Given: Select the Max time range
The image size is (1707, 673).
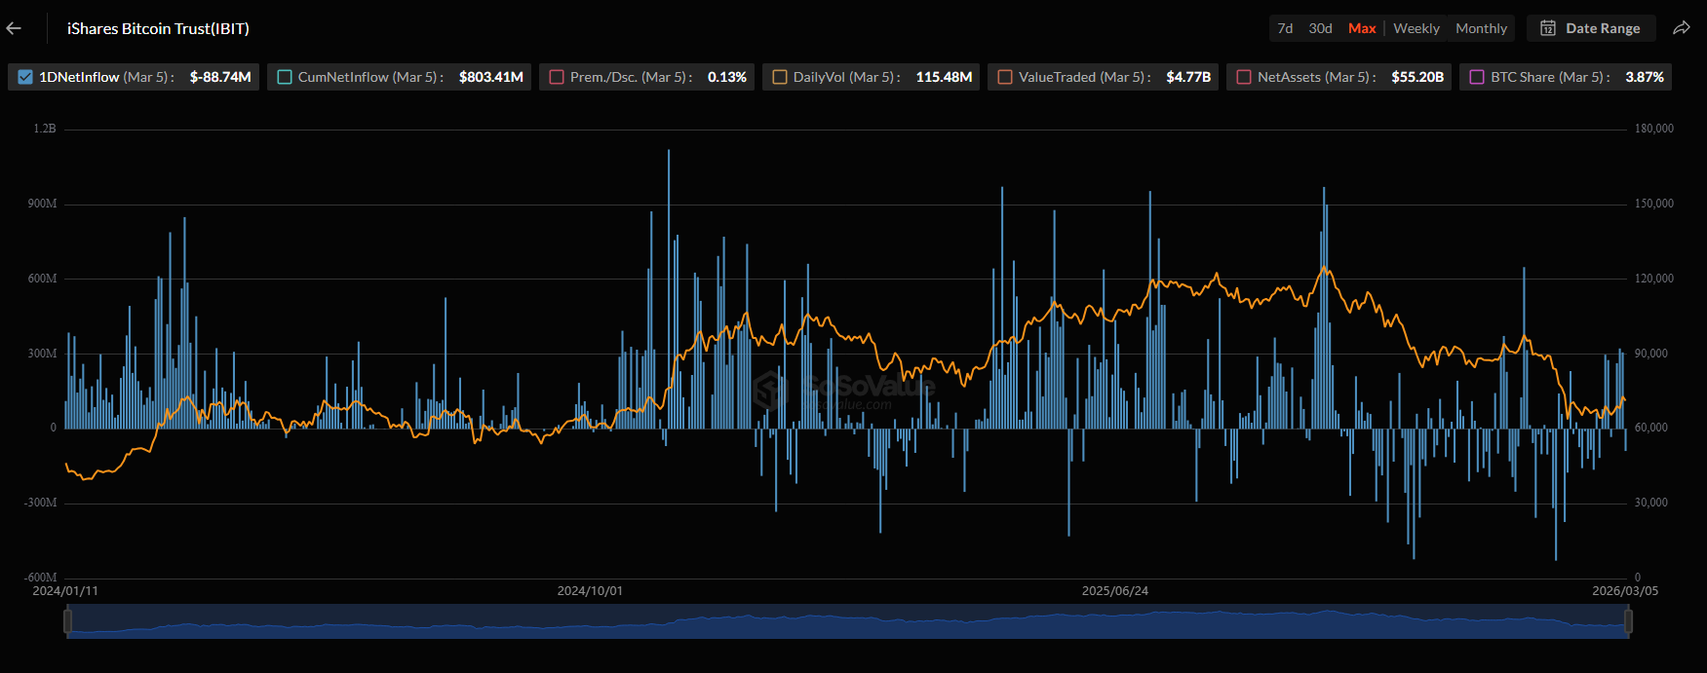Looking at the screenshot, I should (1362, 28).
